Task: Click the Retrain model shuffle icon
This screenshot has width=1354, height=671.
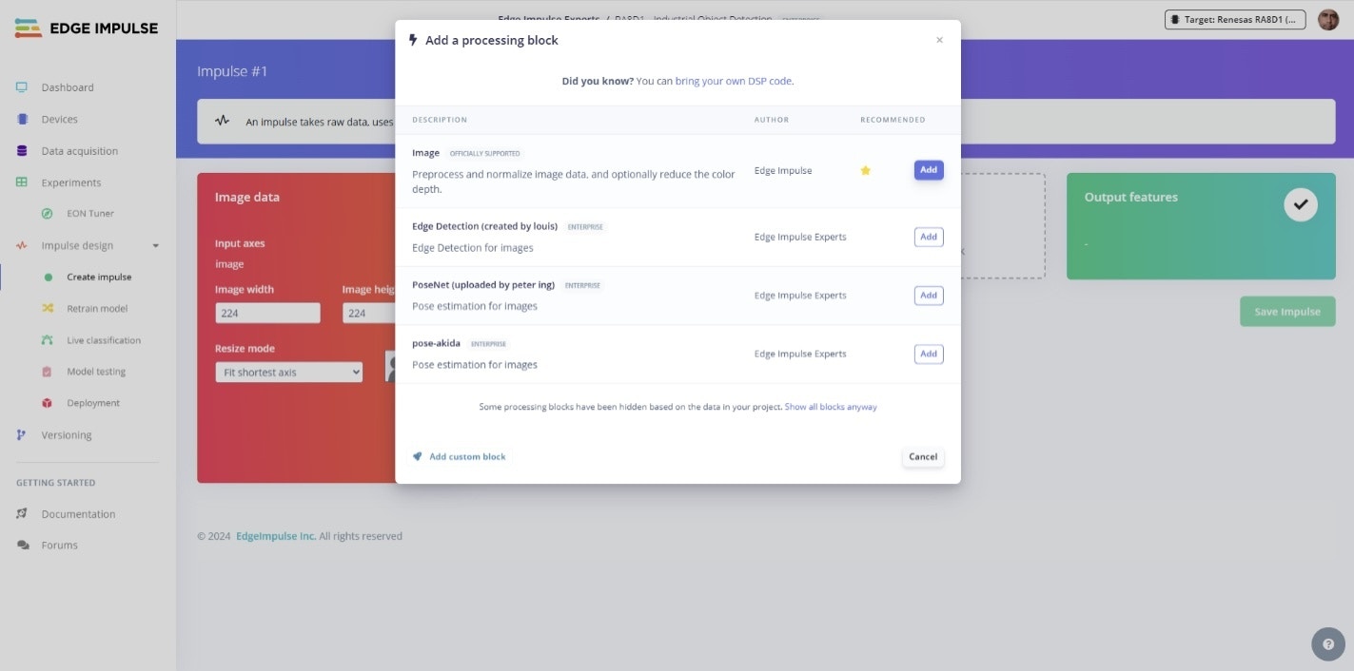Action: [x=48, y=308]
